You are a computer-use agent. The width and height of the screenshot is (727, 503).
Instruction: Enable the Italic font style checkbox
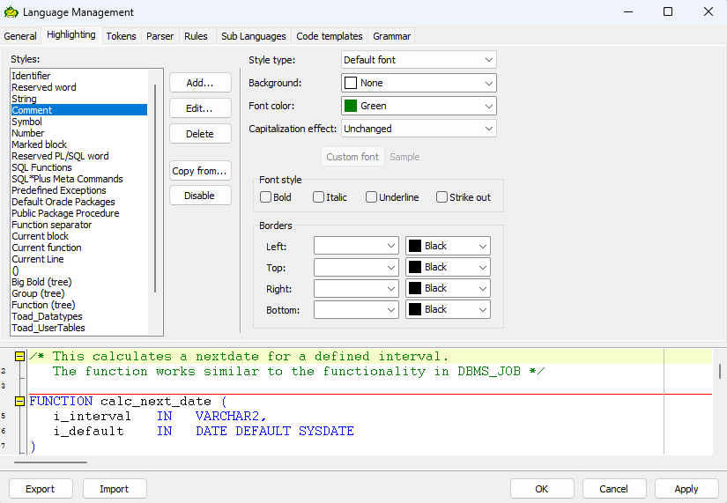(318, 197)
